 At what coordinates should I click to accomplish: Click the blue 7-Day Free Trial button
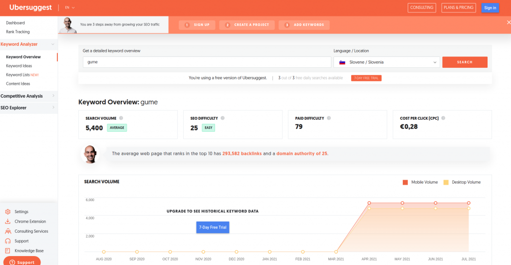[213, 227]
